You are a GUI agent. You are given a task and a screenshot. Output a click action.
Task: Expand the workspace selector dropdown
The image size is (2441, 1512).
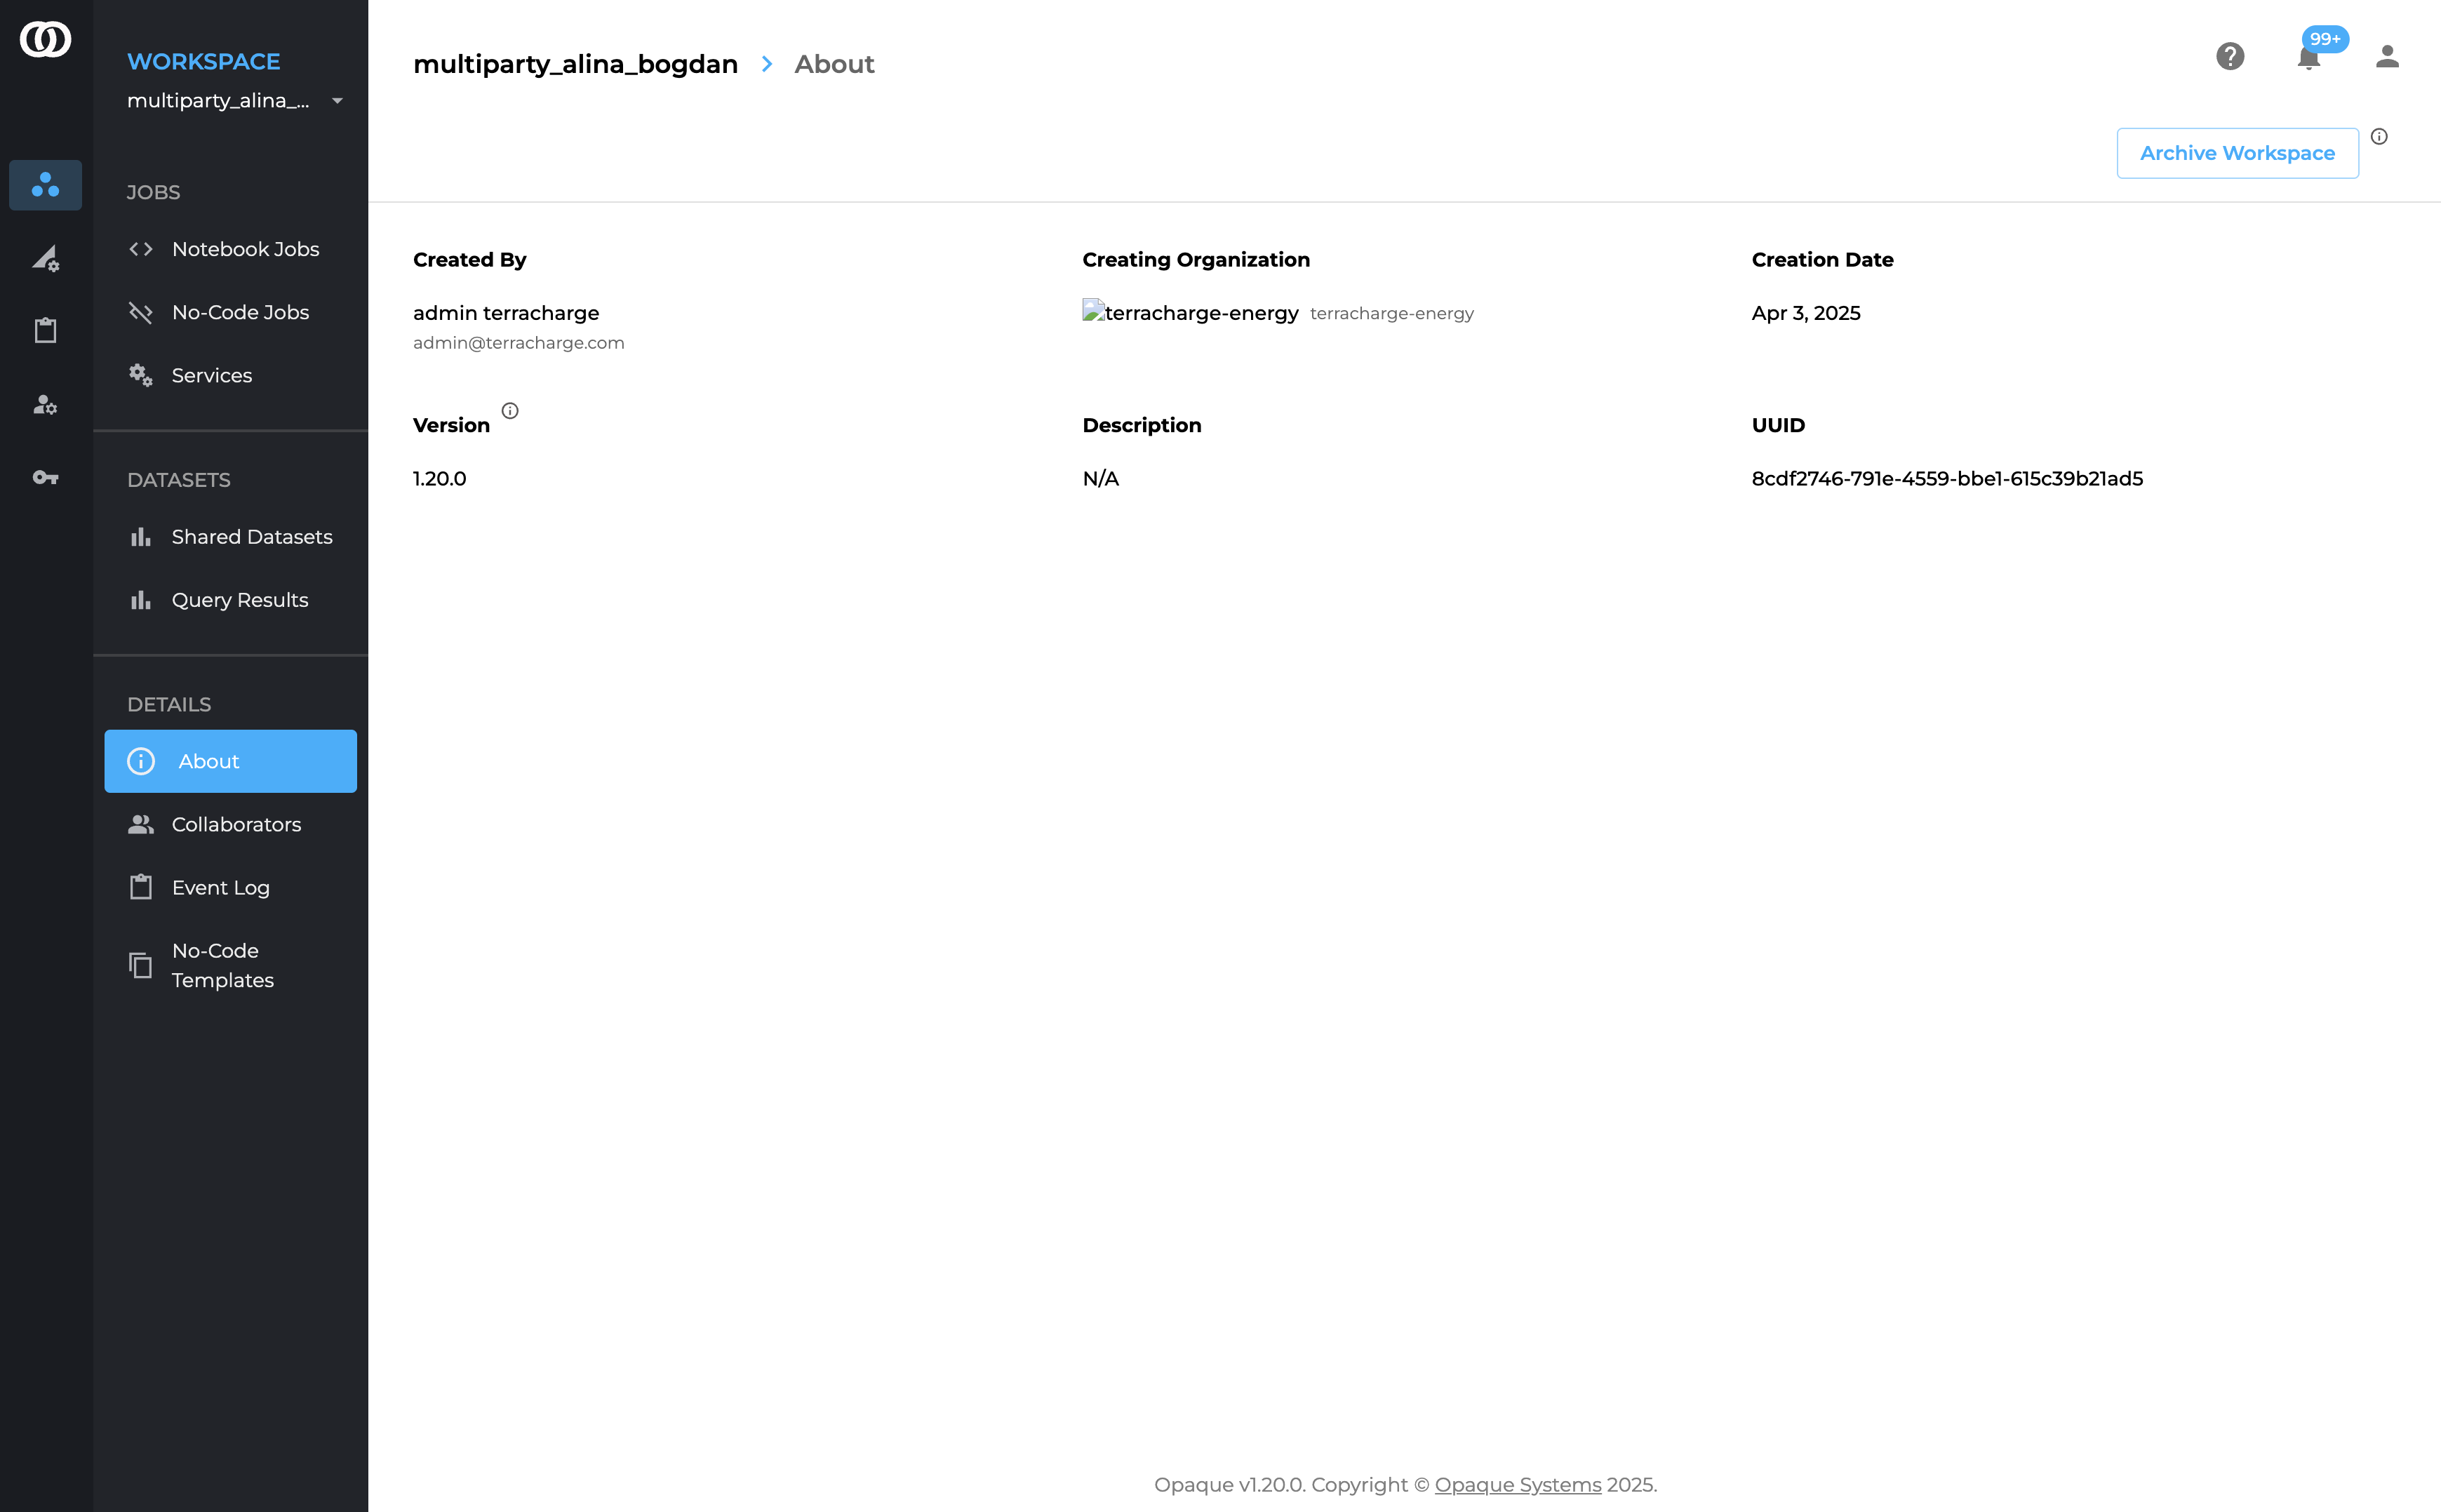[x=235, y=100]
